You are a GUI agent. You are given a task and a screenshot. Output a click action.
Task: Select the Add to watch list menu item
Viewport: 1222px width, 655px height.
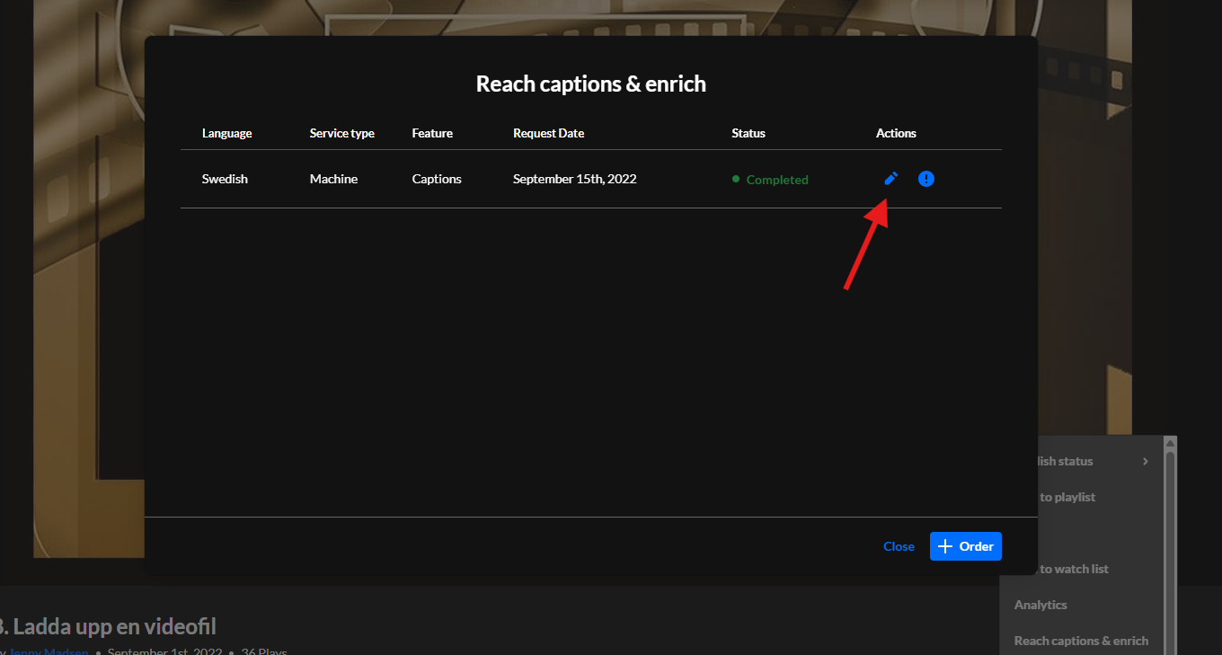pos(1074,569)
